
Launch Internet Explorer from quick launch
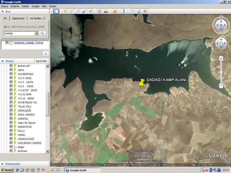tap(17, 170)
